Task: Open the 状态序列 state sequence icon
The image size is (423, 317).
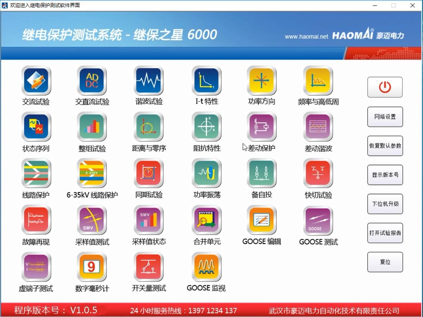Action: click(36, 127)
